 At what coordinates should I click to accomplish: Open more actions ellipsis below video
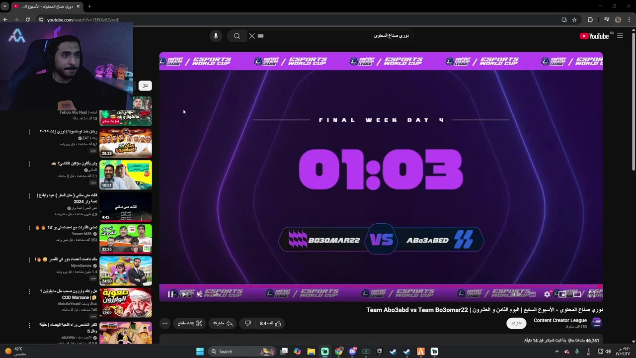[165, 323]
